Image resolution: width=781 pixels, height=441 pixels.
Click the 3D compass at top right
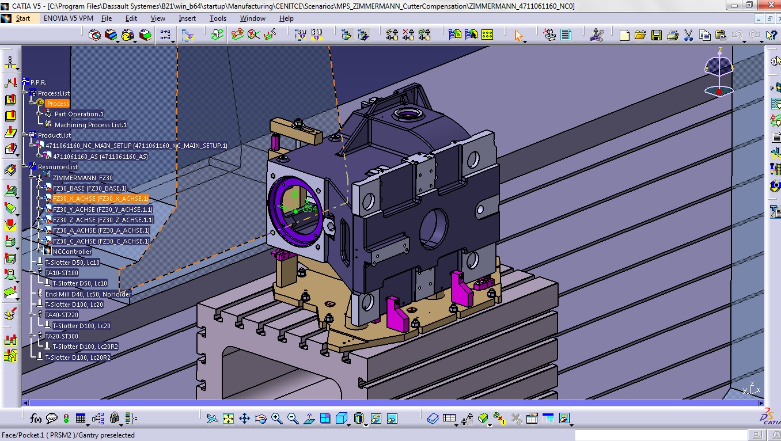719,73
